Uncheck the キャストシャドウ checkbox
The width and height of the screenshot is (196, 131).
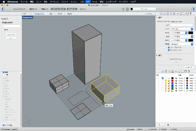[169, 50]
